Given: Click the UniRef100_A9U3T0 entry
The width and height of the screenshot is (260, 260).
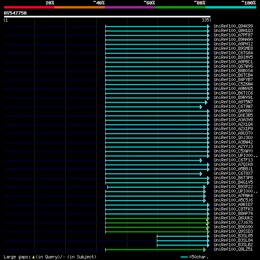Looking at the screenshot, I should pos(233,133).
